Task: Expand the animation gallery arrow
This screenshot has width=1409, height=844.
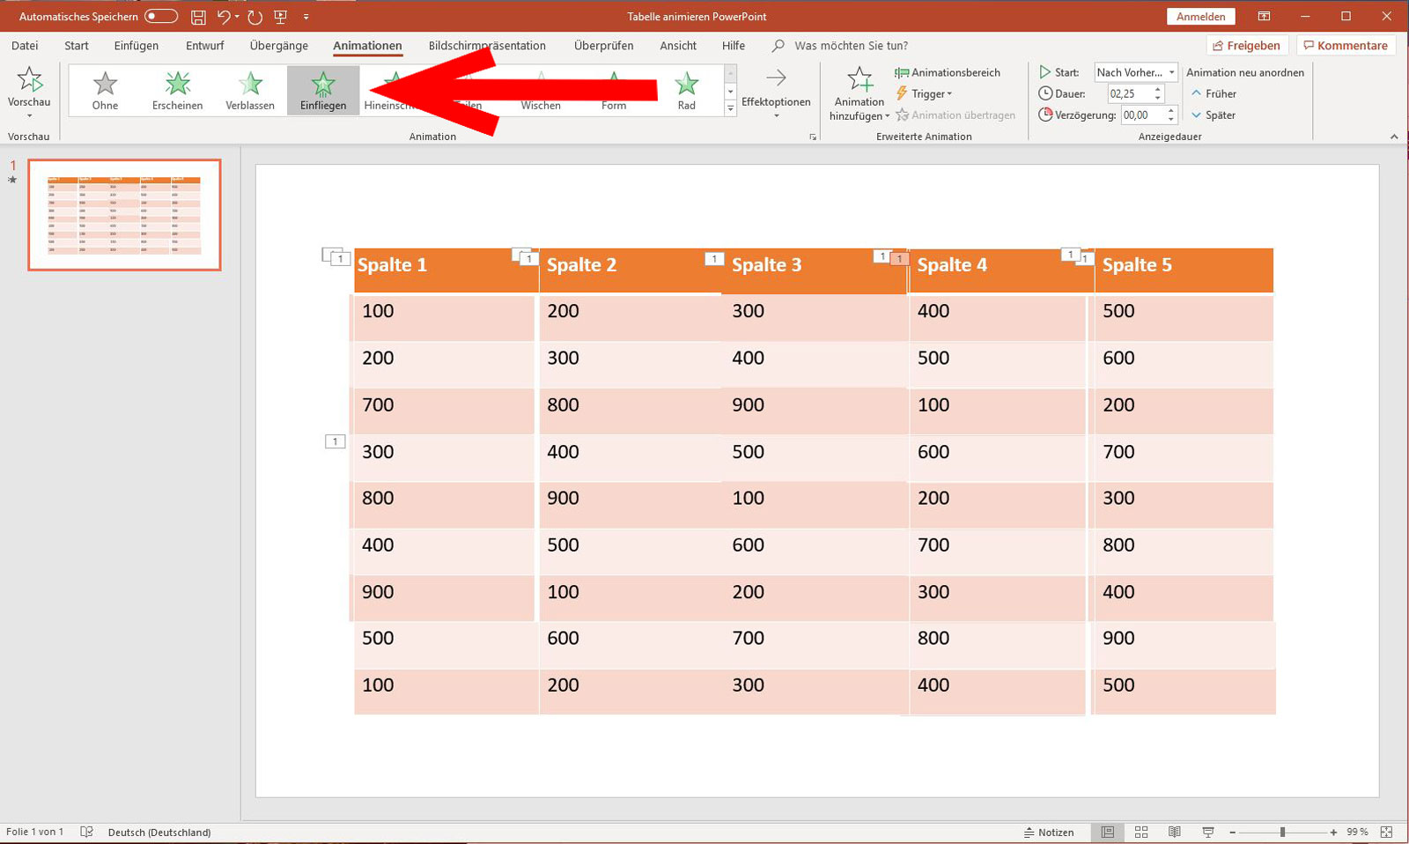Action: (x=731, y=108)
